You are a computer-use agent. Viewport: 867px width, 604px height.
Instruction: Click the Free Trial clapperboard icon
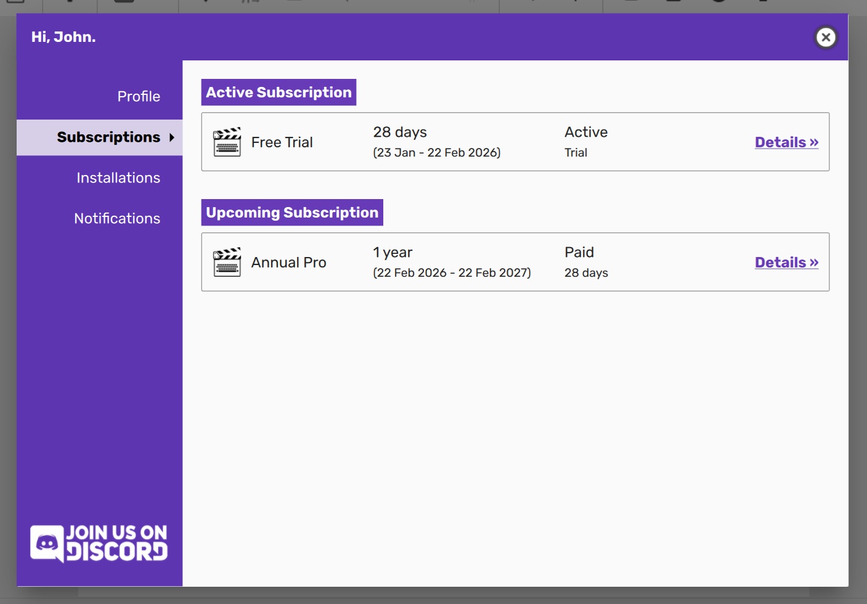tap(227, 142)
